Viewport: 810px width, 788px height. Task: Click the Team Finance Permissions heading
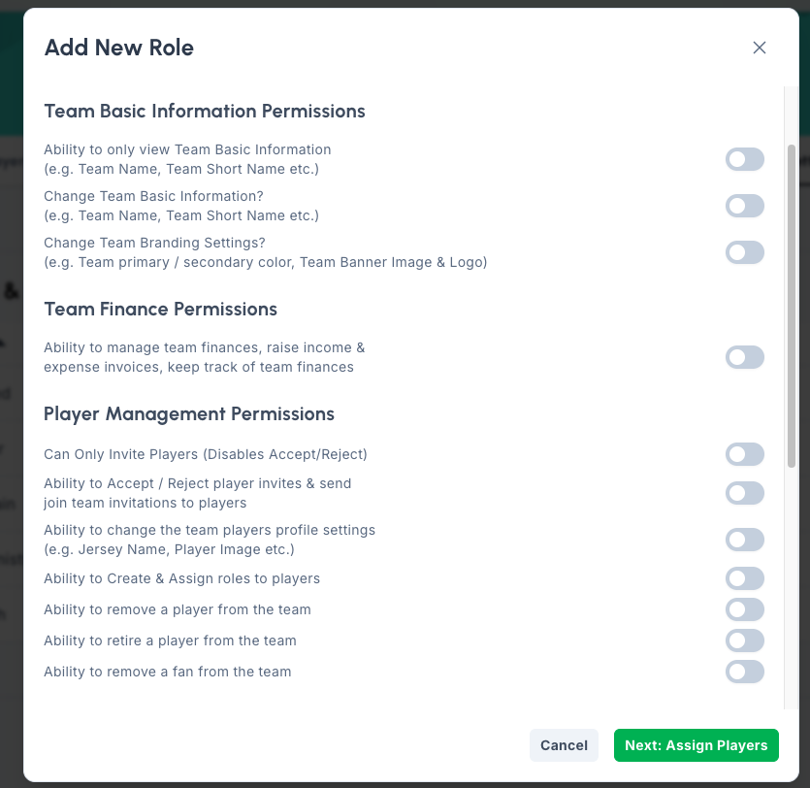[x=161, y=310]
